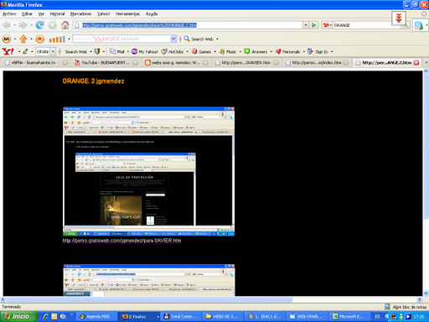Image resolution: width=429 pixels, height=322 pixels.
Task: Open the Home page icon
Action: tap(65, 25)
